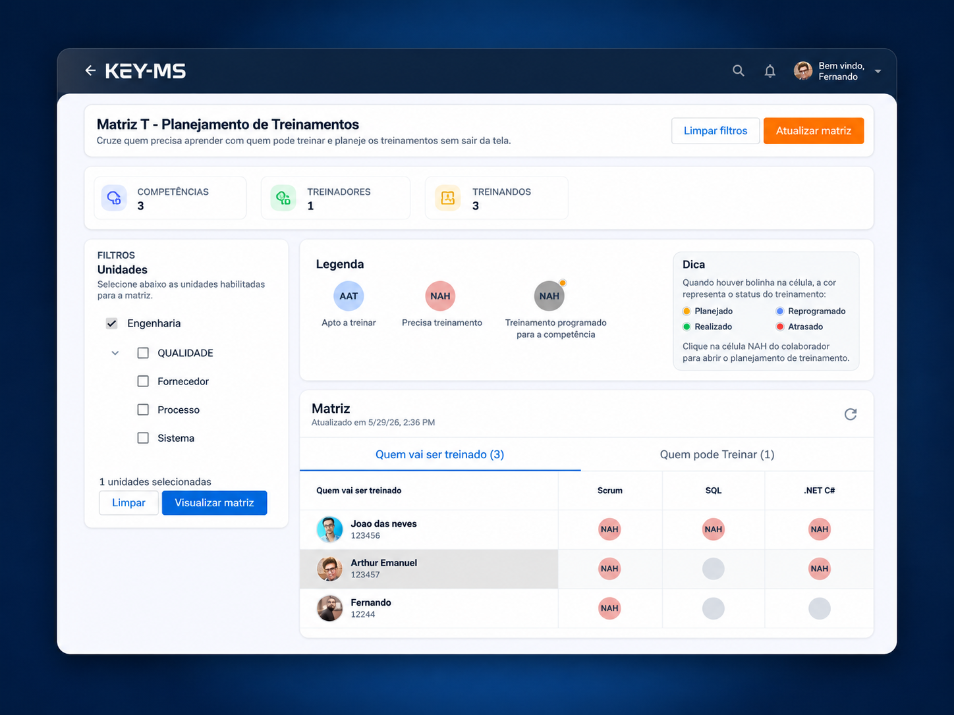
Task: Collapse the QUALIDADE tree chevron
Action: [x=115, y=353]
